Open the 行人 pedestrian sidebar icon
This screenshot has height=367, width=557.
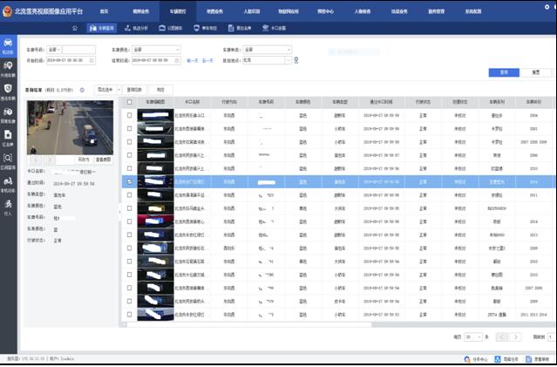[x=8, y=206]
